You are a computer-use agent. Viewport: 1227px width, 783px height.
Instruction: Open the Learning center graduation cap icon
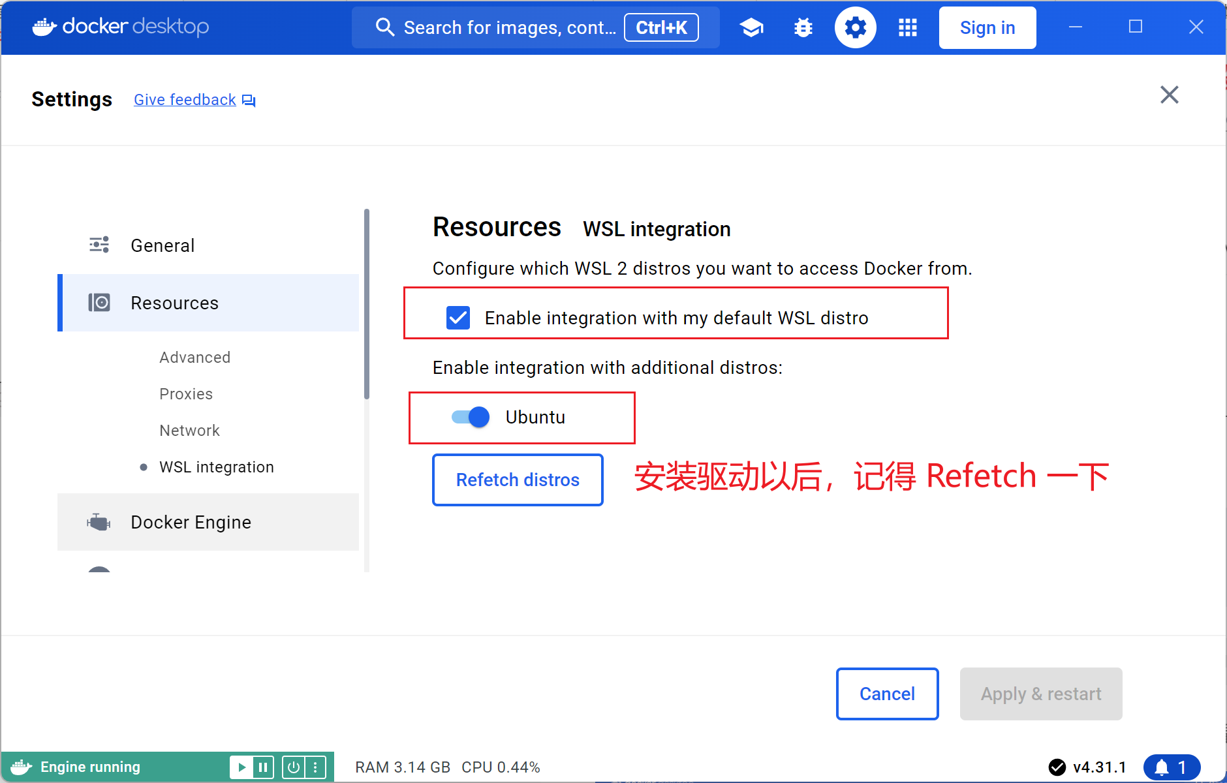pos(751,27)
